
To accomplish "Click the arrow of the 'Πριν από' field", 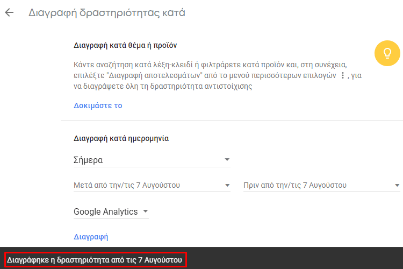I will coord(397,185).
